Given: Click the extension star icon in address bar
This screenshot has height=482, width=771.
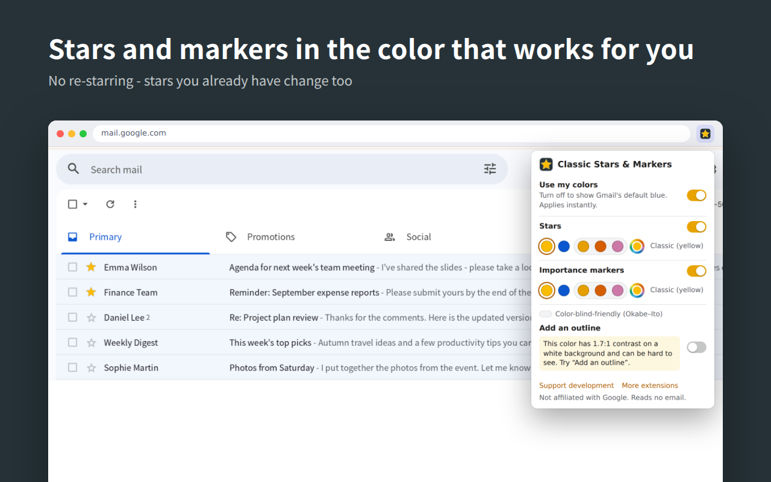Looking at the screenshot, I should click(705, 134).
